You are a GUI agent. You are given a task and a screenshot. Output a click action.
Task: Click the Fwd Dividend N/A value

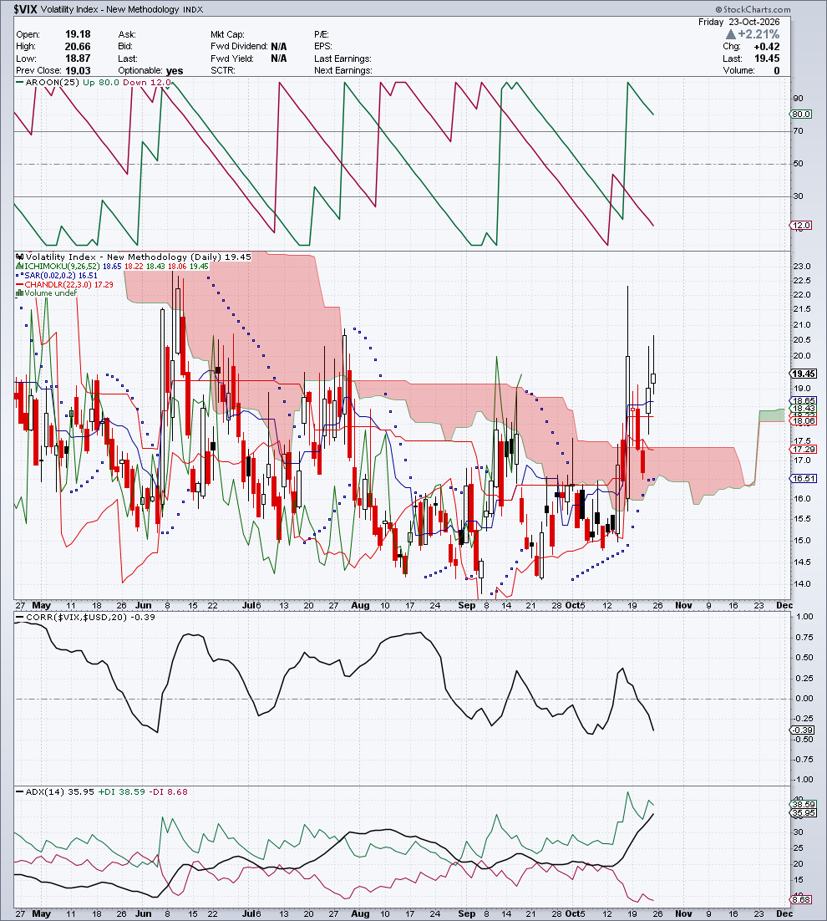[279, 47]
